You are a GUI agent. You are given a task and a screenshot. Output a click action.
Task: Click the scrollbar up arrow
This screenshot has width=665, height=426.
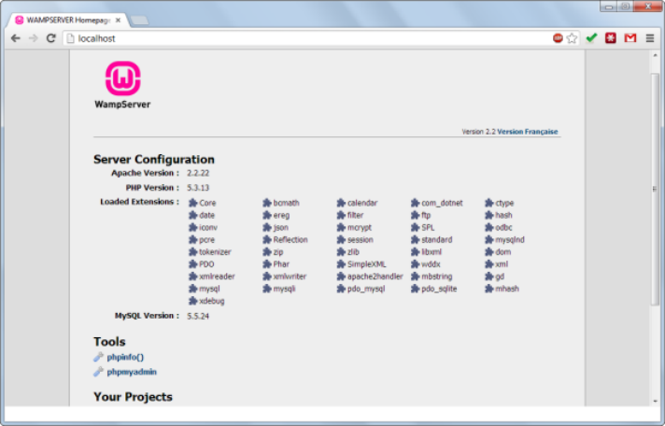coord(656,55)
